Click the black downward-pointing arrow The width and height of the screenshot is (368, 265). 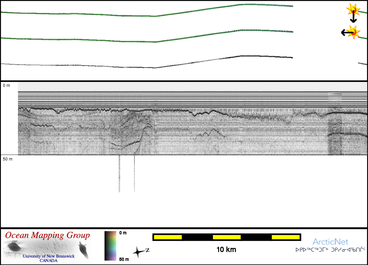point(353,18)
